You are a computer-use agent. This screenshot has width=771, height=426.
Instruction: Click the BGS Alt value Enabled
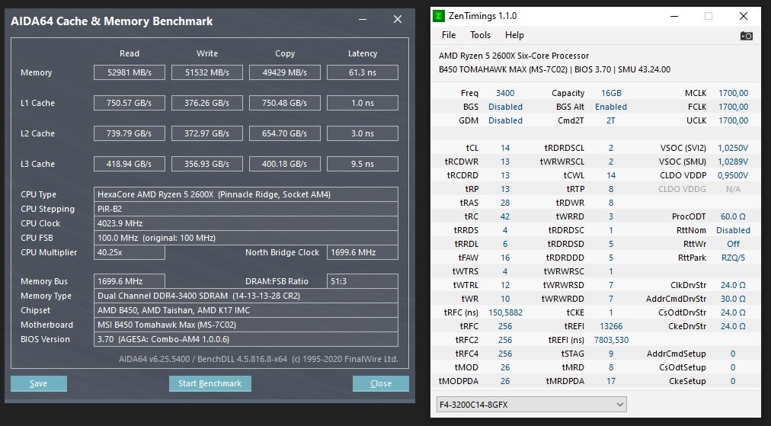[611, 107]
